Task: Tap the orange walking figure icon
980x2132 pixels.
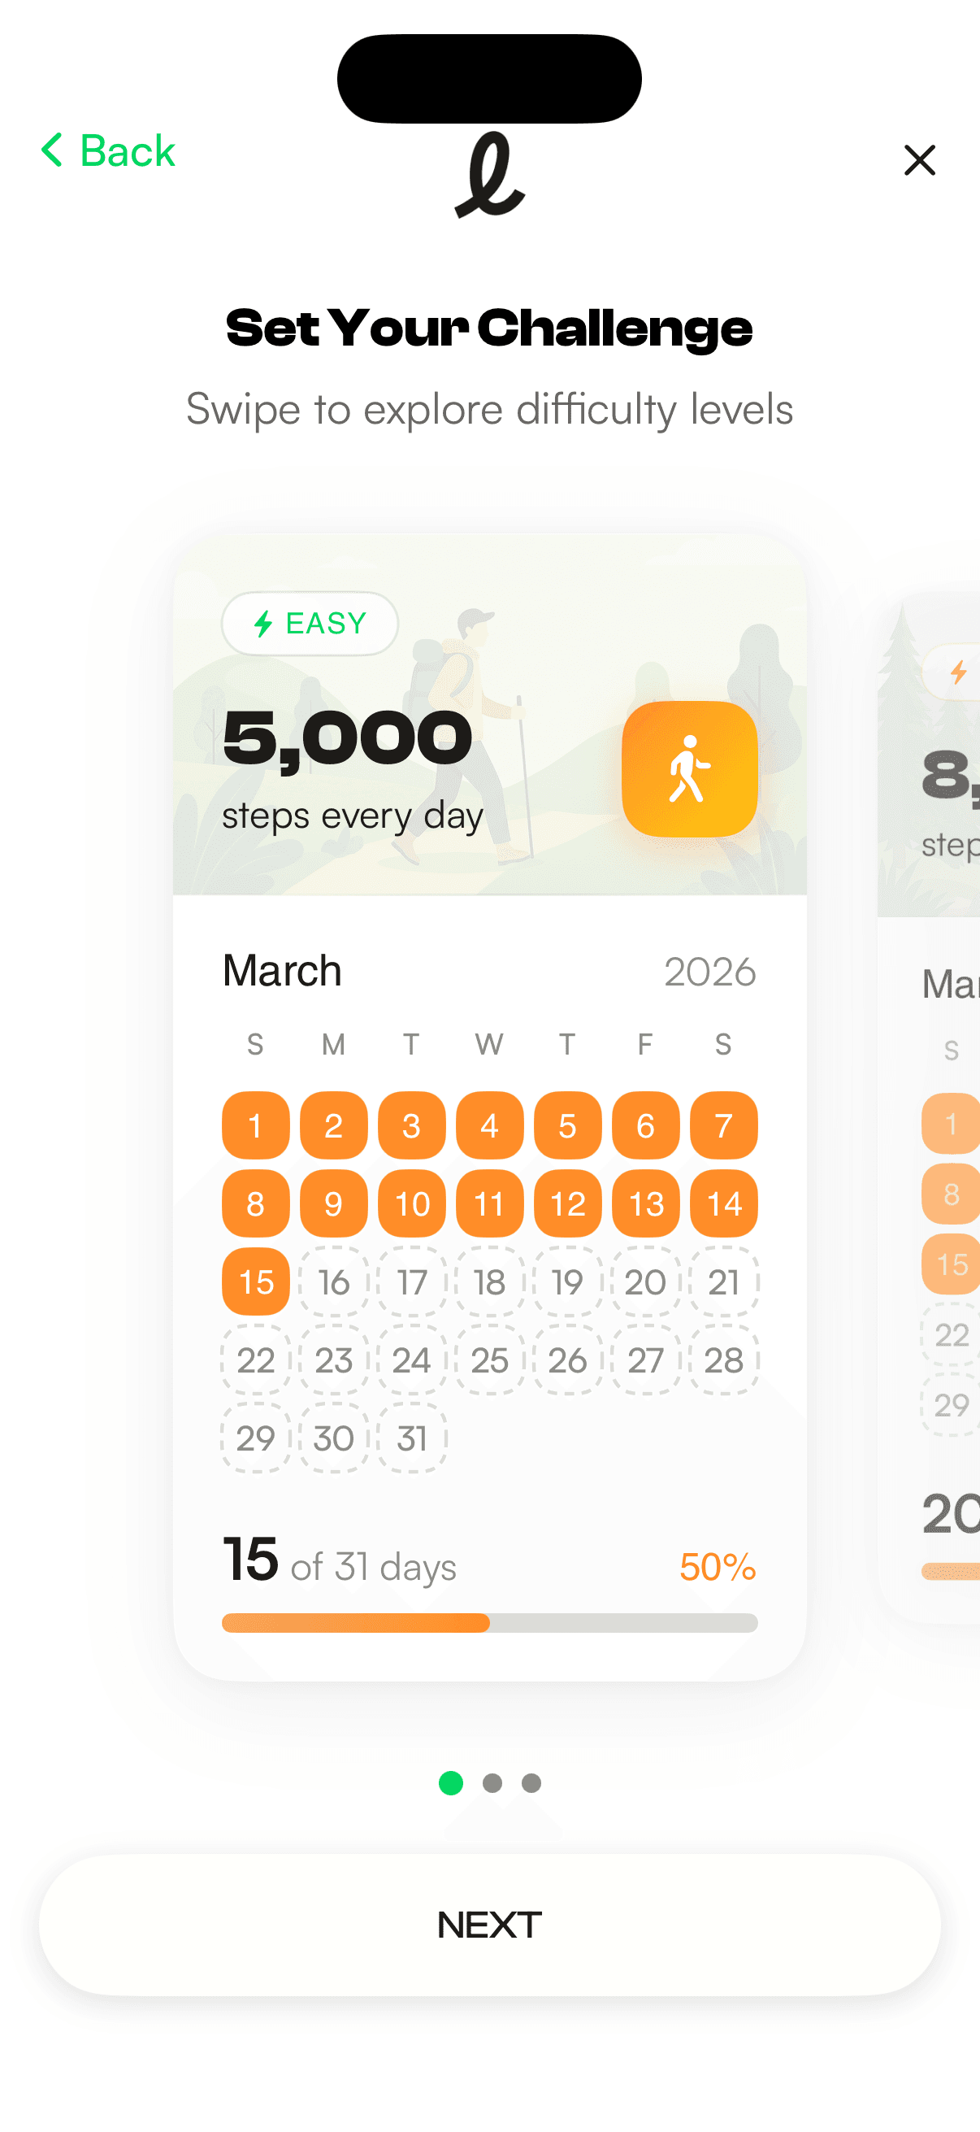Action: tap(689, 769)
